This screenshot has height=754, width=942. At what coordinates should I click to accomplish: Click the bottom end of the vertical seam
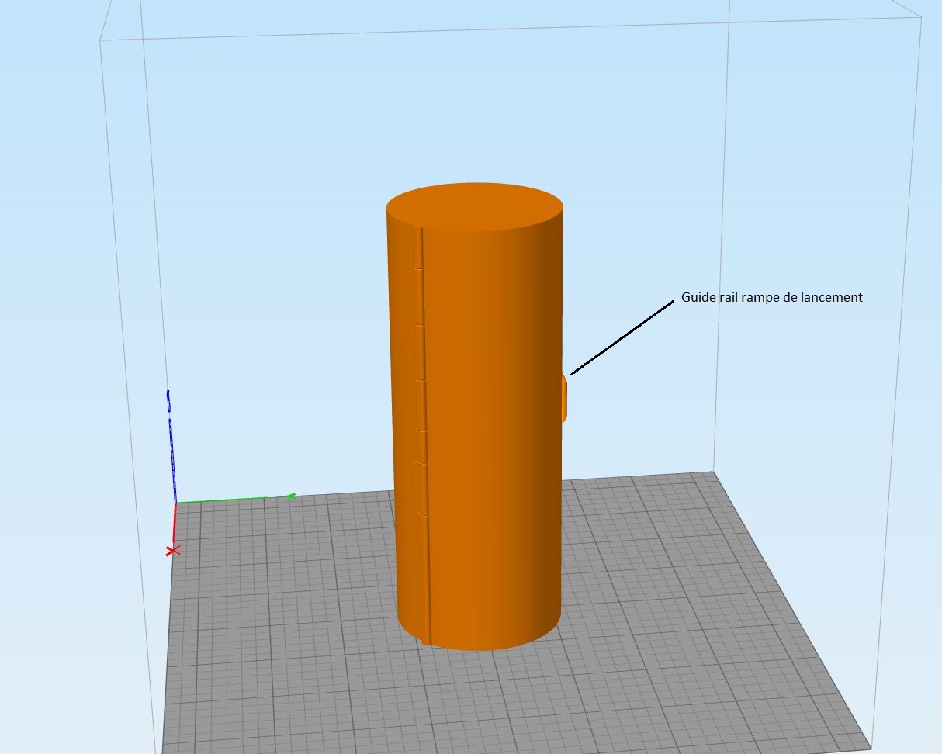tap(427, 641)
